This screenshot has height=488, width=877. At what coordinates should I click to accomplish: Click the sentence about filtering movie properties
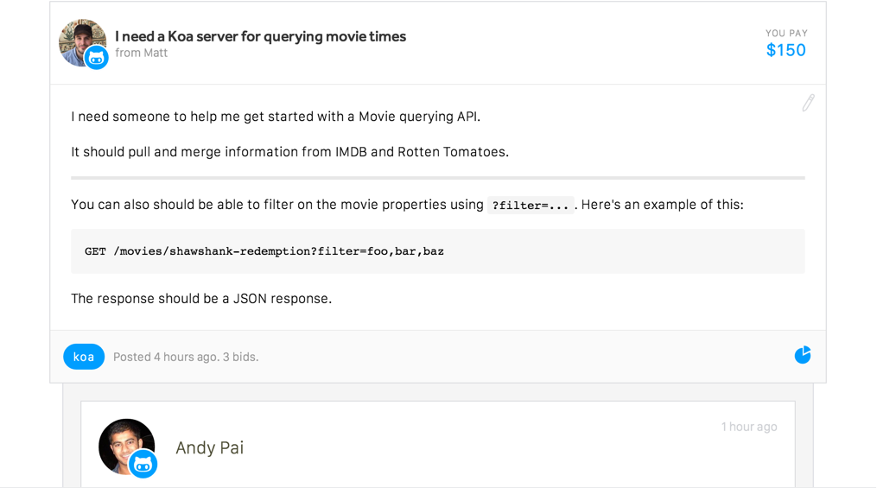coord(276,205)
